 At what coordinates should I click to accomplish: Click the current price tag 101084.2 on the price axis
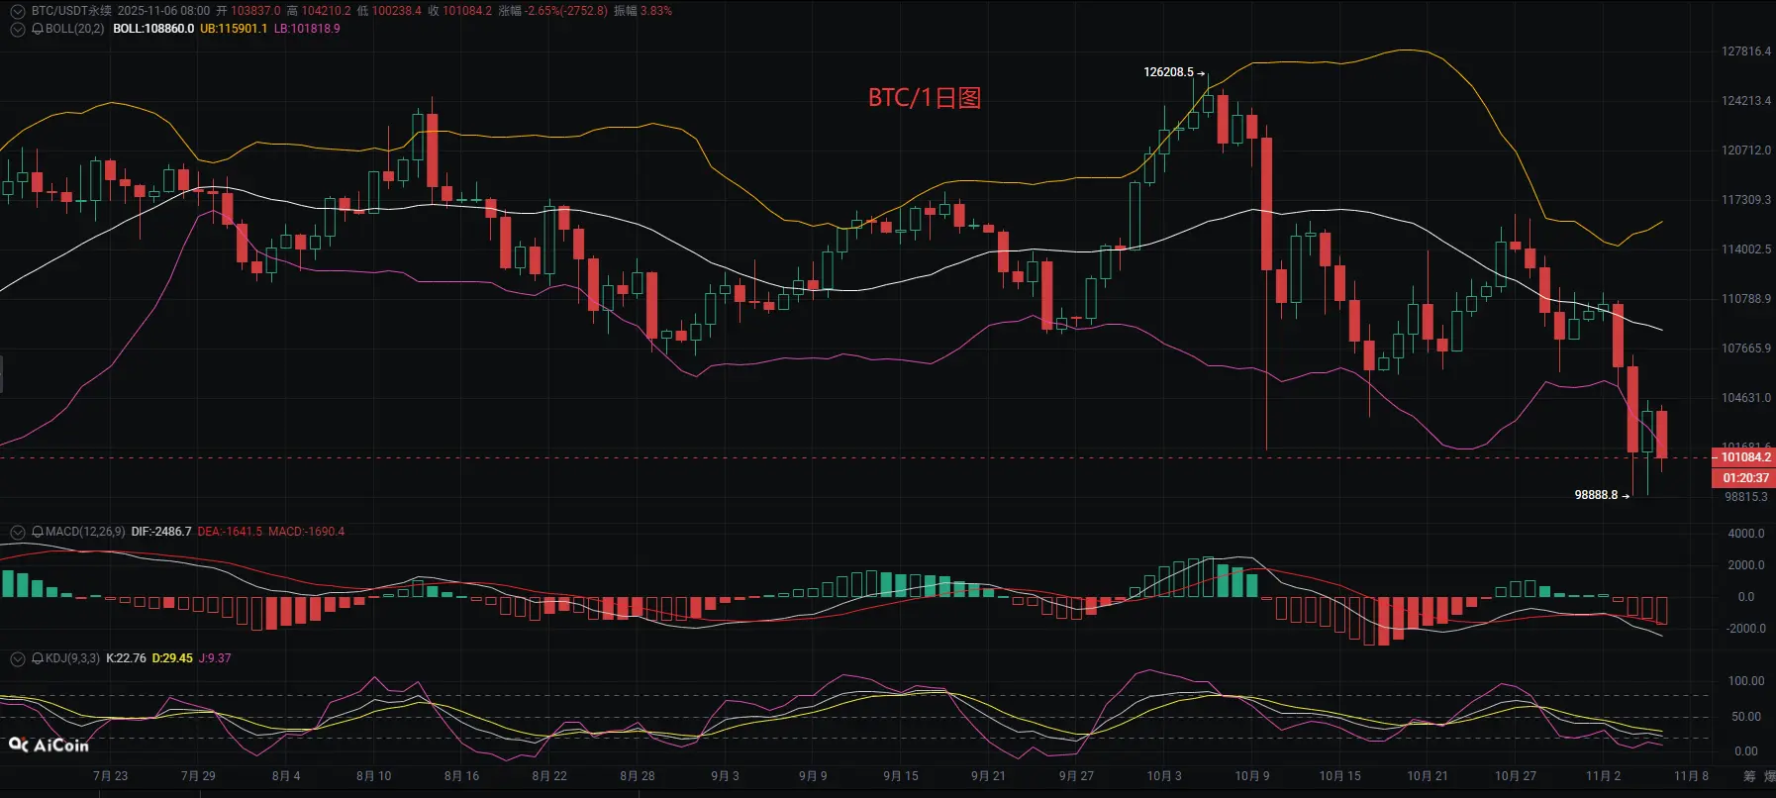(1744, 457)
